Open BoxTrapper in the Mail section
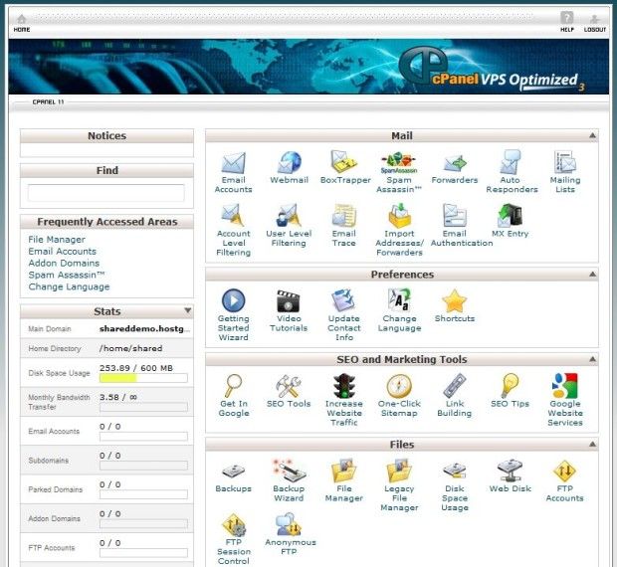This screenshot has height=567, width=617. pos(344,163)
